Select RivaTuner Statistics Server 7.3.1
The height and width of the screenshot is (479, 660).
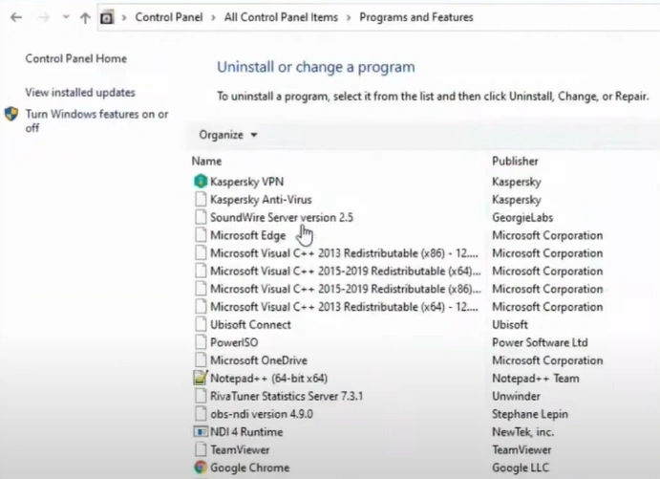pyautogui.click(x=287, y=397)
